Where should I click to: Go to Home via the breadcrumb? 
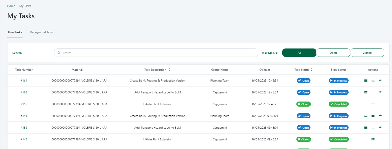[x=11, y=6]
